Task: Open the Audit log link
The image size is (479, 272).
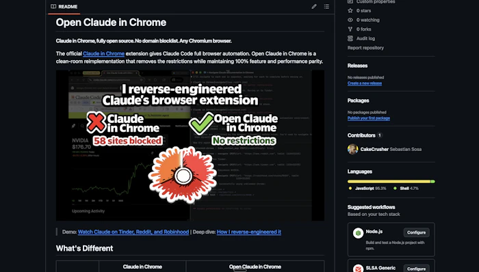Action: click(365, 38)
